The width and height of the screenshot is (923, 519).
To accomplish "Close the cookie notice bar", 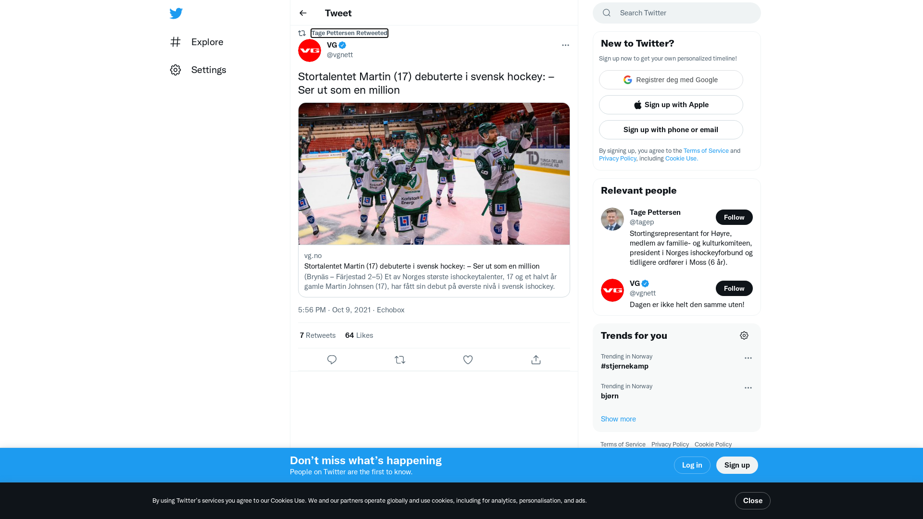I will (x=753, y=501).
